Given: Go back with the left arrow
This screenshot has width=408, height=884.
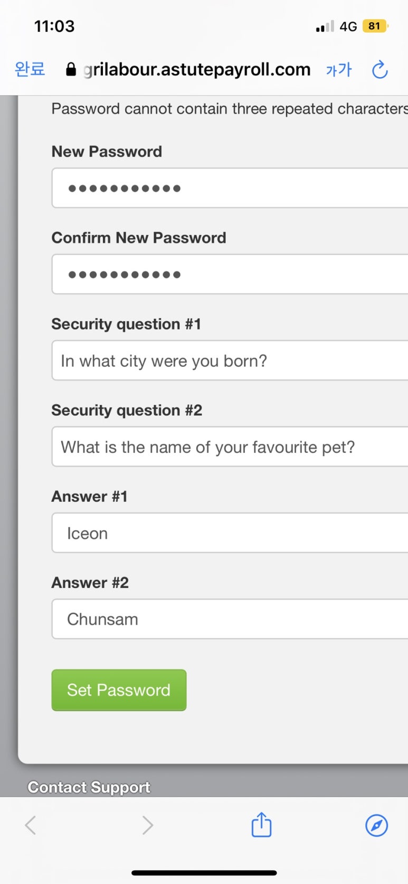Looking at the screenshot, I should [31, 825].
